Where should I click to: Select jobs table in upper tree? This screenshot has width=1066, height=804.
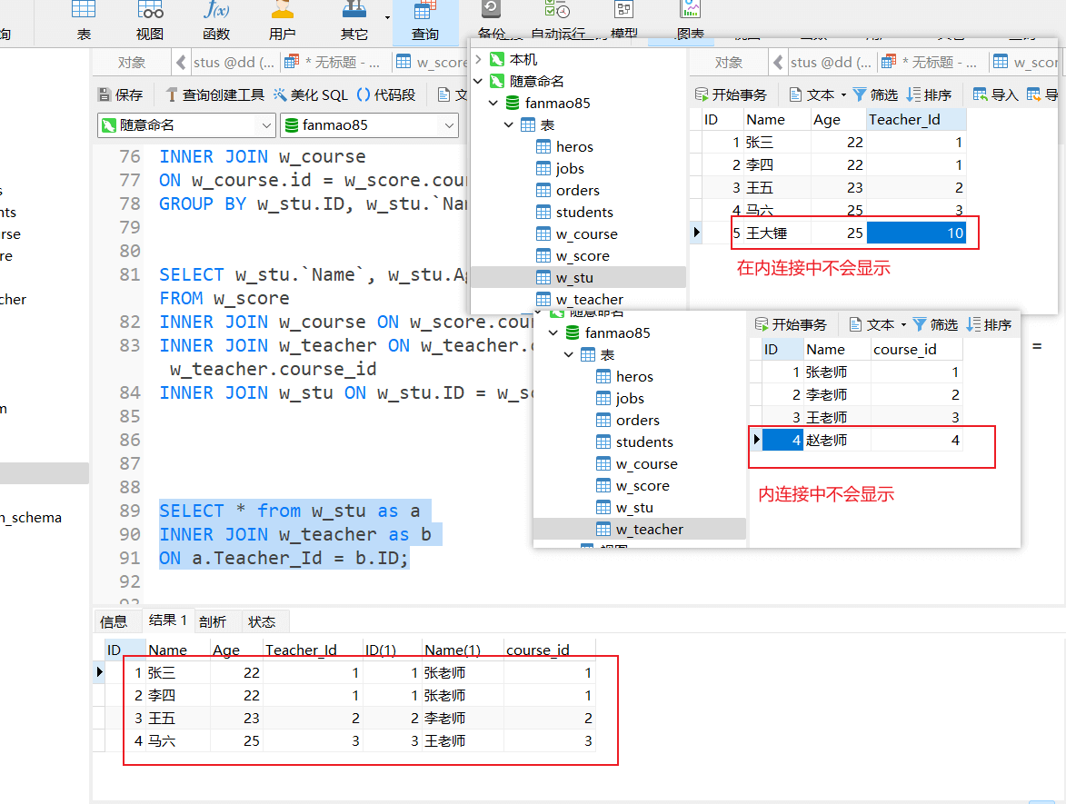click(560, 169)
